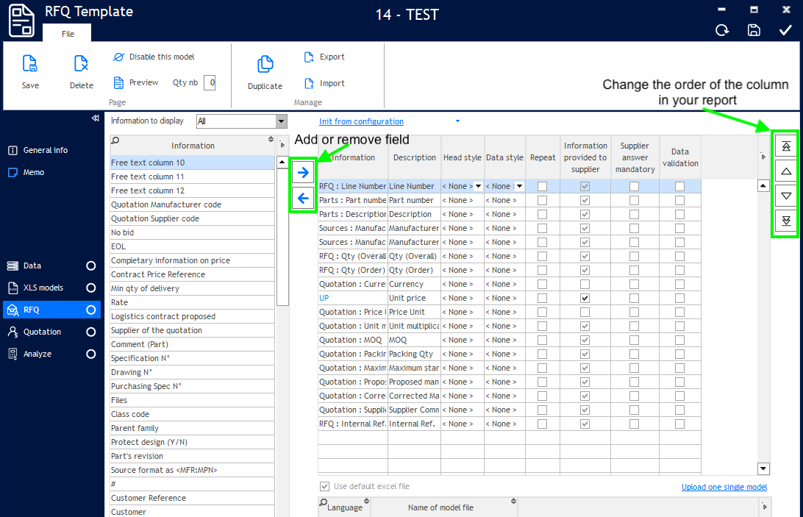Move column to bottom of order
803x517 pixels.
tap(785, 221)
